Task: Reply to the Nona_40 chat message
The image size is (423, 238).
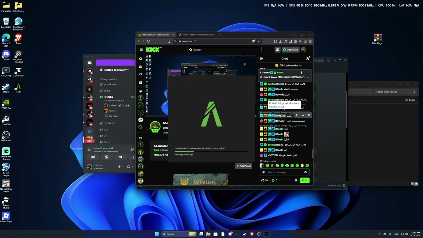Action: tap(297, 115)
